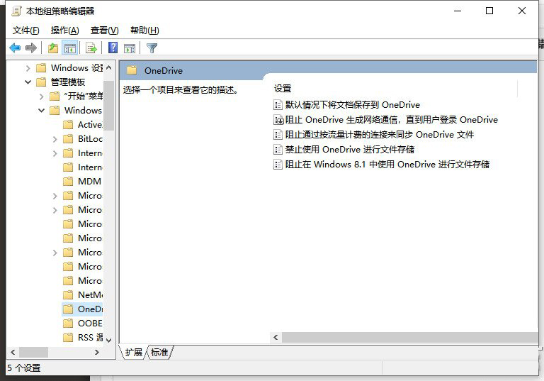The image size is (544, 381).
Task: Click the policy icon beside 默认情况下将文档保存到 OneDrive
Action: pos(278,104)
